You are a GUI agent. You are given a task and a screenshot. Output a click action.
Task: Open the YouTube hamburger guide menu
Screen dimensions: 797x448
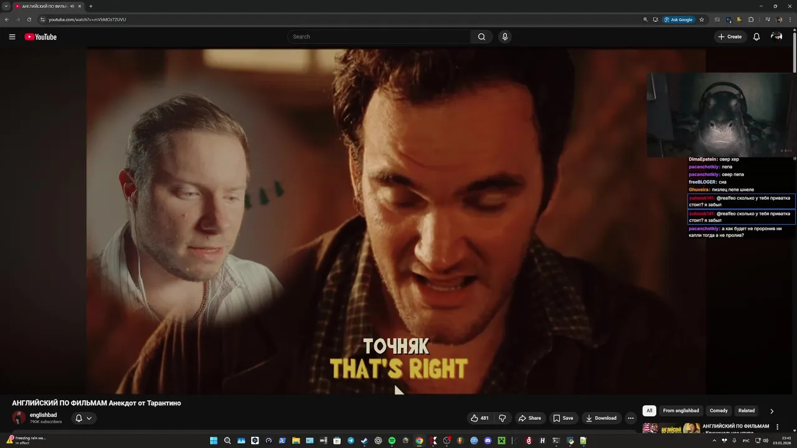tap(12, 37)
